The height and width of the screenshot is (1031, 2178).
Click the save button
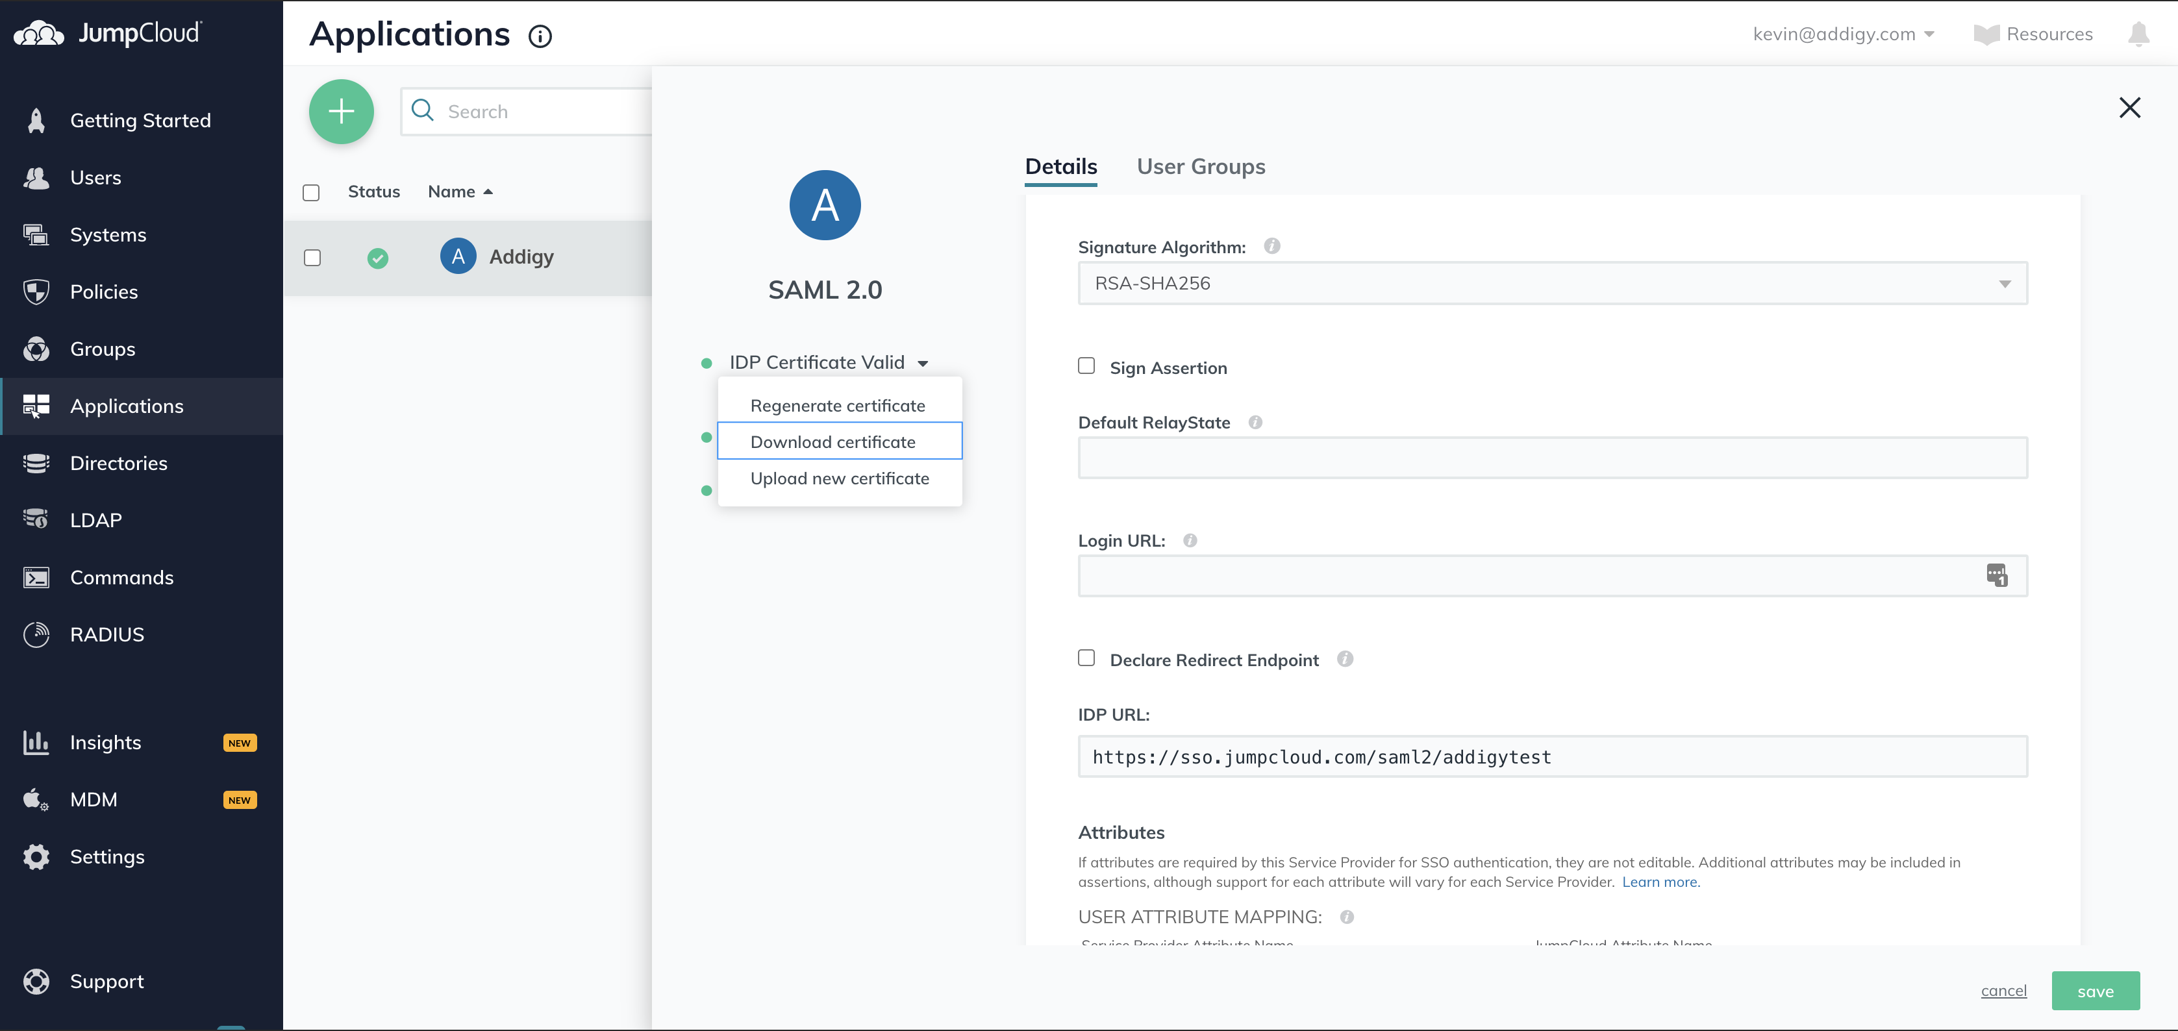coord(2095,991)
